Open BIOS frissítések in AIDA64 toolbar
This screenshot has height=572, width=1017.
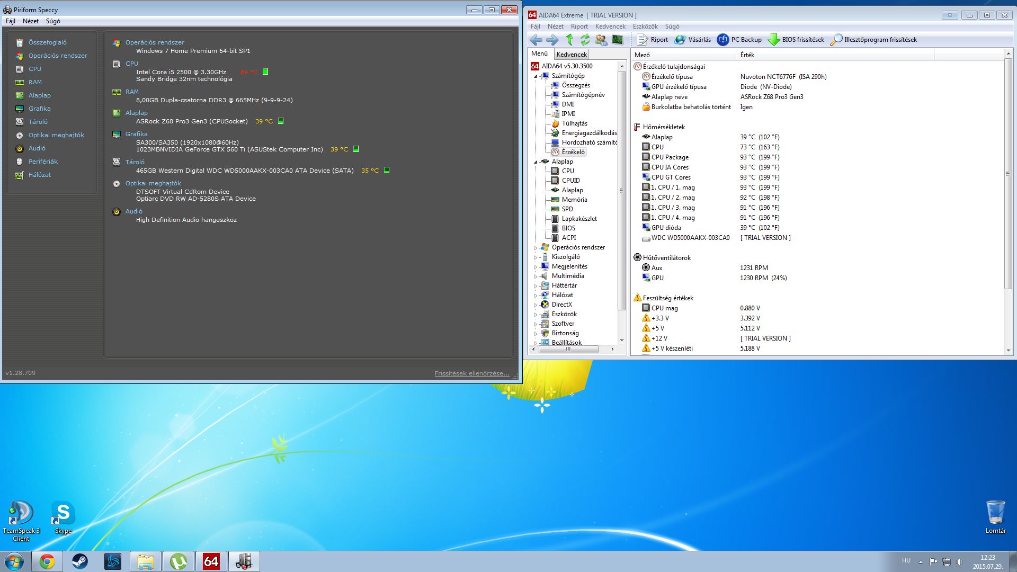[x=796, y=40]
